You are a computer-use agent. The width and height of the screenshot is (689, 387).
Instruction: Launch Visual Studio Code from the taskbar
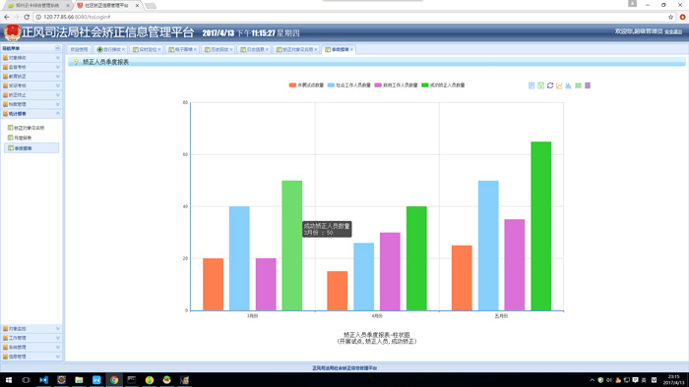tap(43, 380)
